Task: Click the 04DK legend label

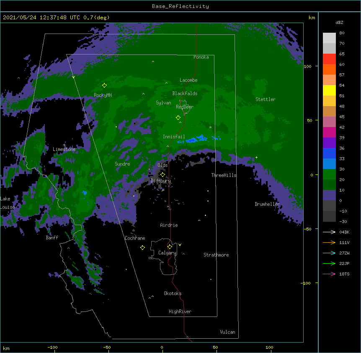Action: [344, 232]
